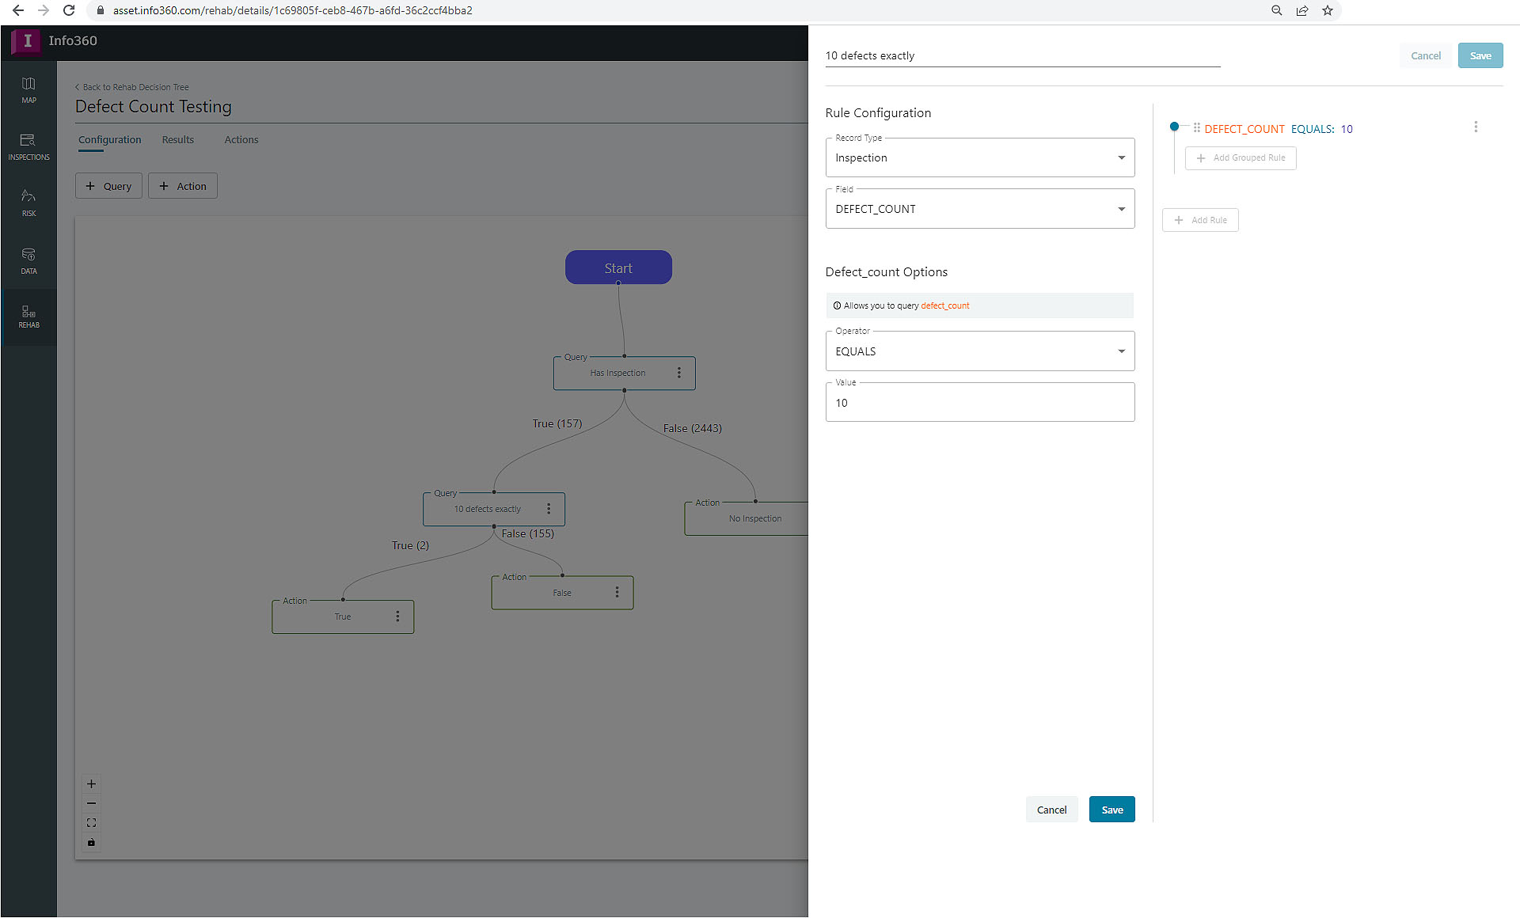The image size is (1520, 918).
Task: Click the drag handle beside the DEFECT_COUNT rule
Action: click(x=1196, y=128)
